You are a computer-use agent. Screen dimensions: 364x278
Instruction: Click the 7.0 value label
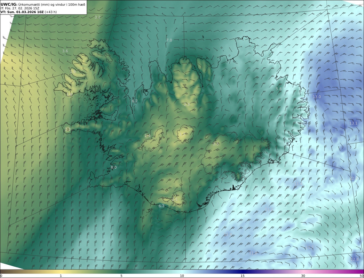(x=169, y=40)
